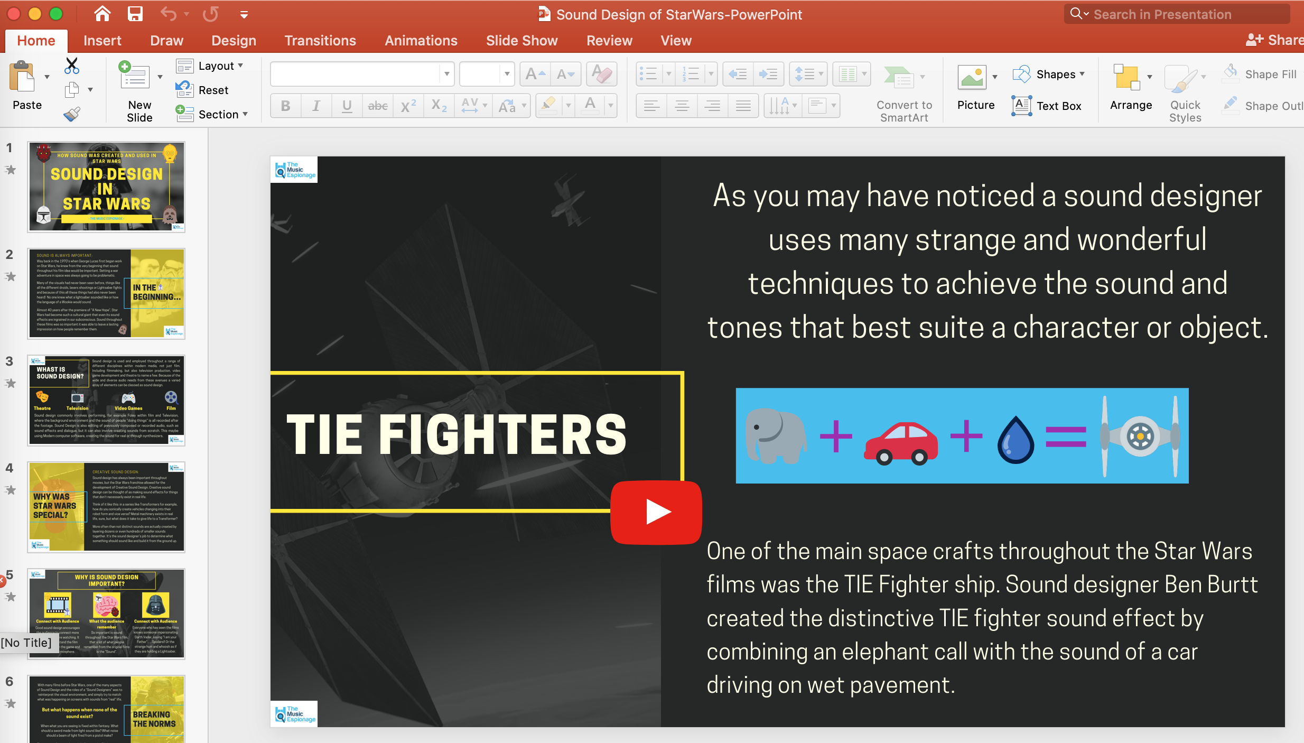Save the presentation with the floppy icon
The image size is (1304, 743).
coord(135,14)
